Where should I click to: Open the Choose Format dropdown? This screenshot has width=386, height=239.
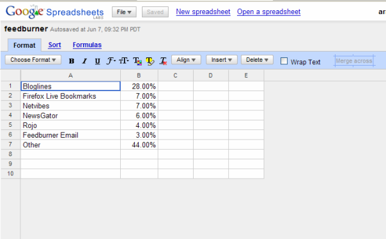33,60
